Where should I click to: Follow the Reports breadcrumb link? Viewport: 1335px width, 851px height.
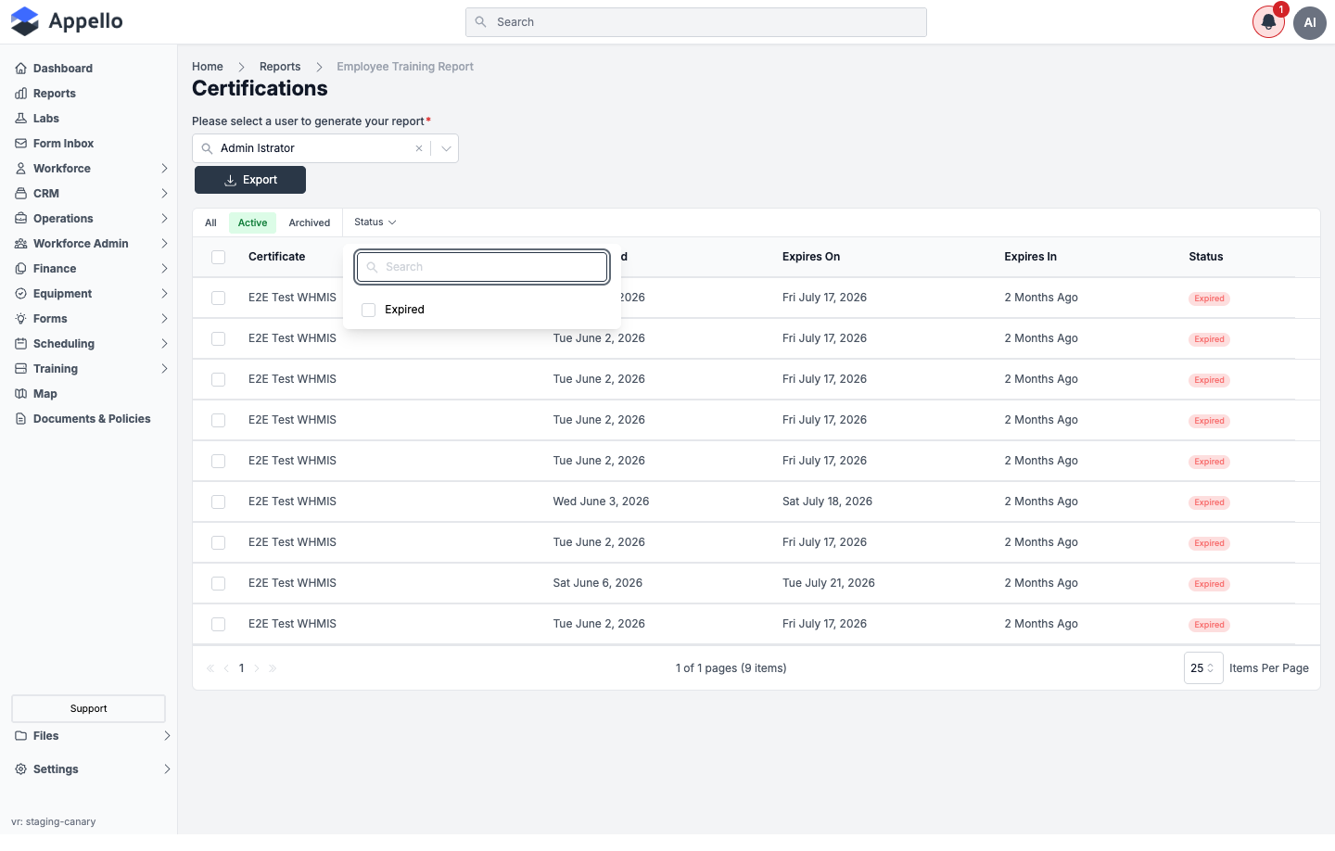point(280,67)
